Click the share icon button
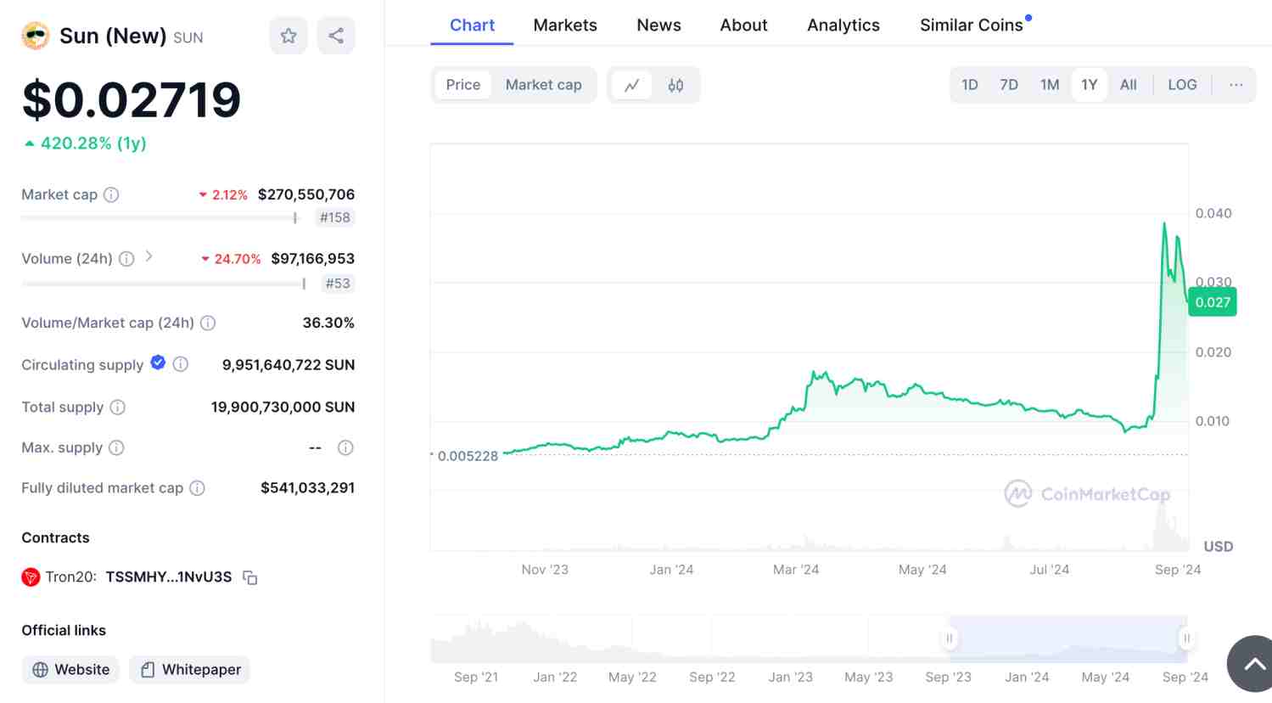Screen dimensions: 1272x703 pos(336,36)
